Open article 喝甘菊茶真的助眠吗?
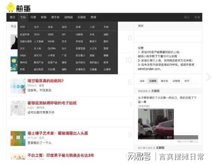 (x=45, y=81)
